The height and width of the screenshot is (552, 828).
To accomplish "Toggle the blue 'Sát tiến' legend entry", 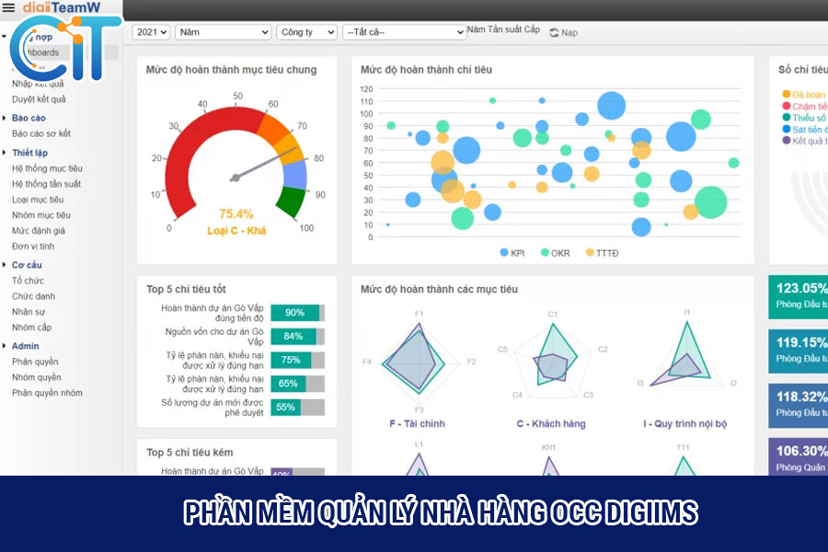I will point(804,130).
